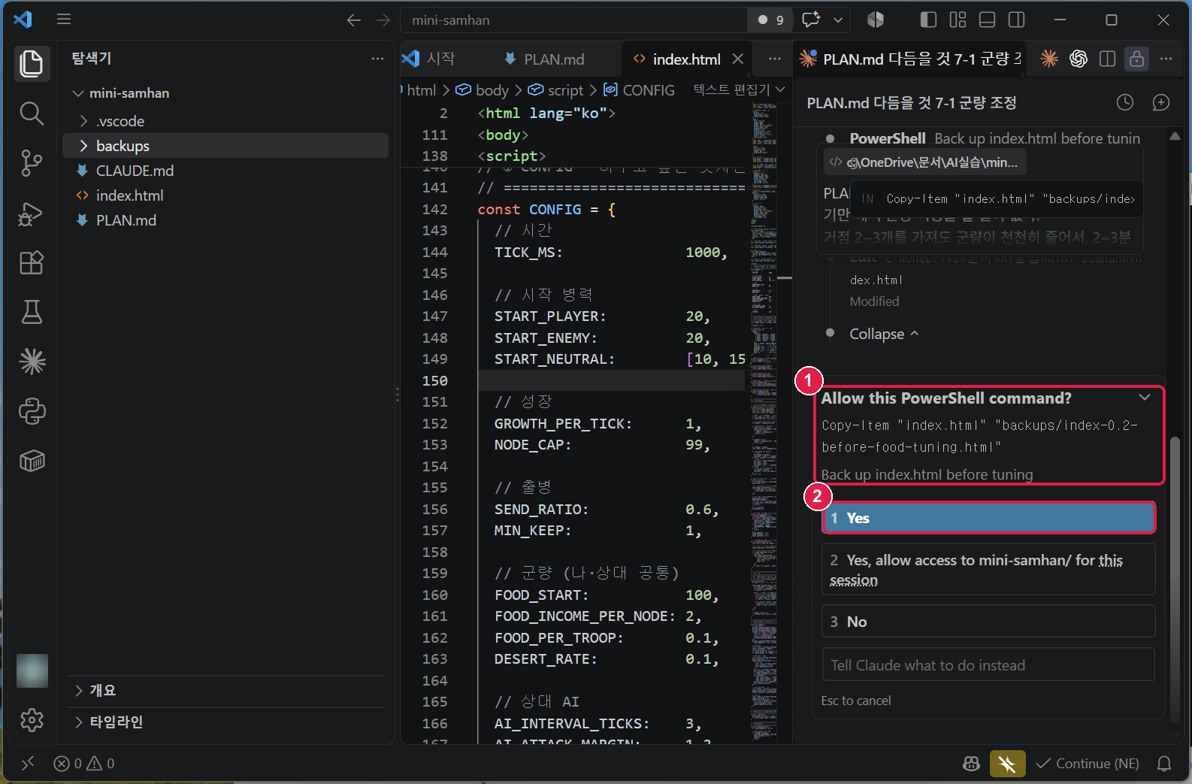Open the chat icon in title bar
The width and height of the screenshot is (1192, 784).
click(x=811, y=20)
